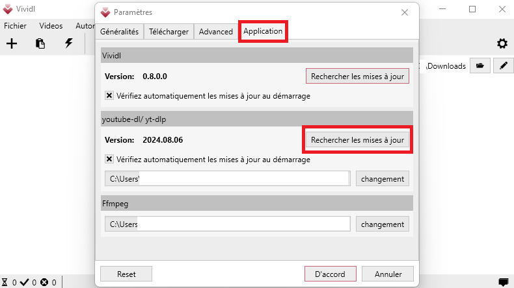Screen dimensions: 514x288
Task: Uncheck automatic update check for Vividl
Action: coord(109,95)
